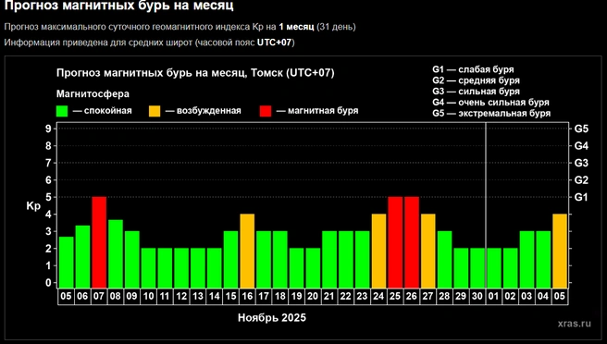Click Kp value 9 on left axis
This screenshot has width=607, height=344.
48,129
